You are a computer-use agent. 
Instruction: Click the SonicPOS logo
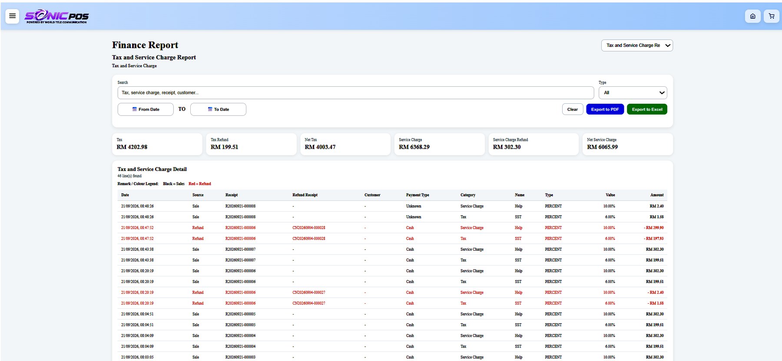point(56,16)
